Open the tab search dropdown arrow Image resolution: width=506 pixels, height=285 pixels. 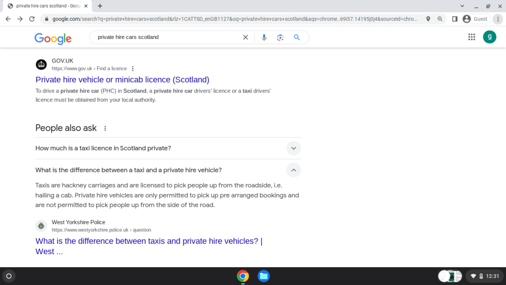(x=462, y=6)
